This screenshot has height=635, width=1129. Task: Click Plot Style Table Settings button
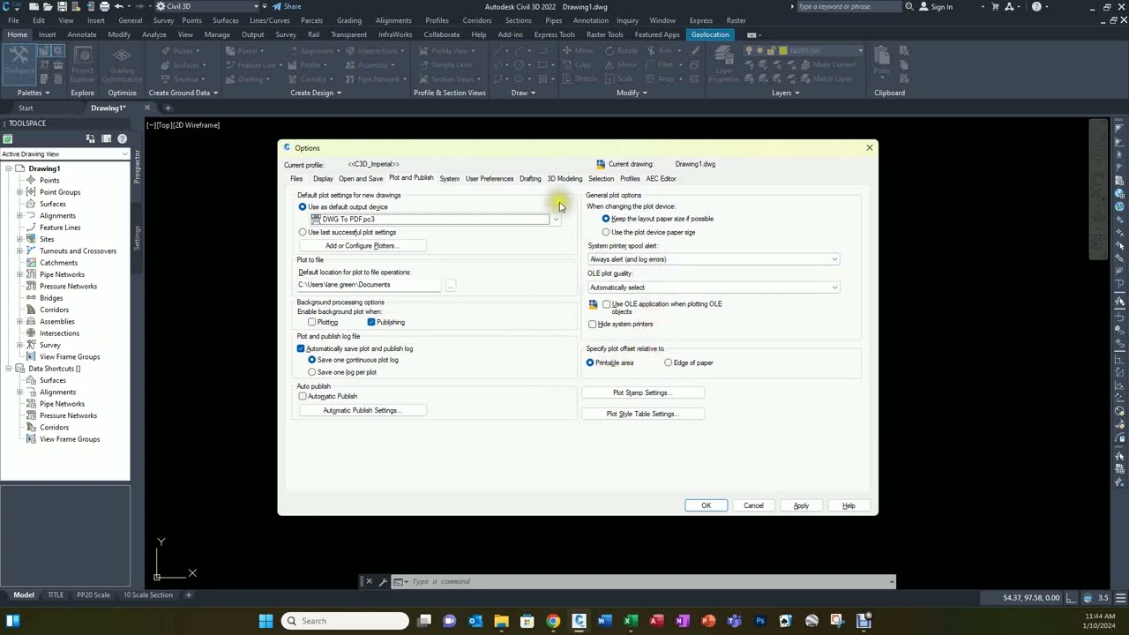coord(641,415)
